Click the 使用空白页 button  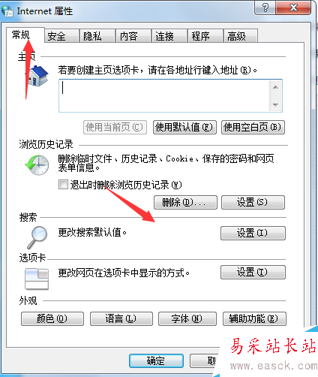tap(253, 128)
